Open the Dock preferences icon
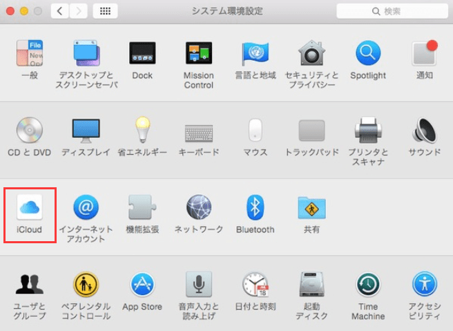 tap(142, 53)
